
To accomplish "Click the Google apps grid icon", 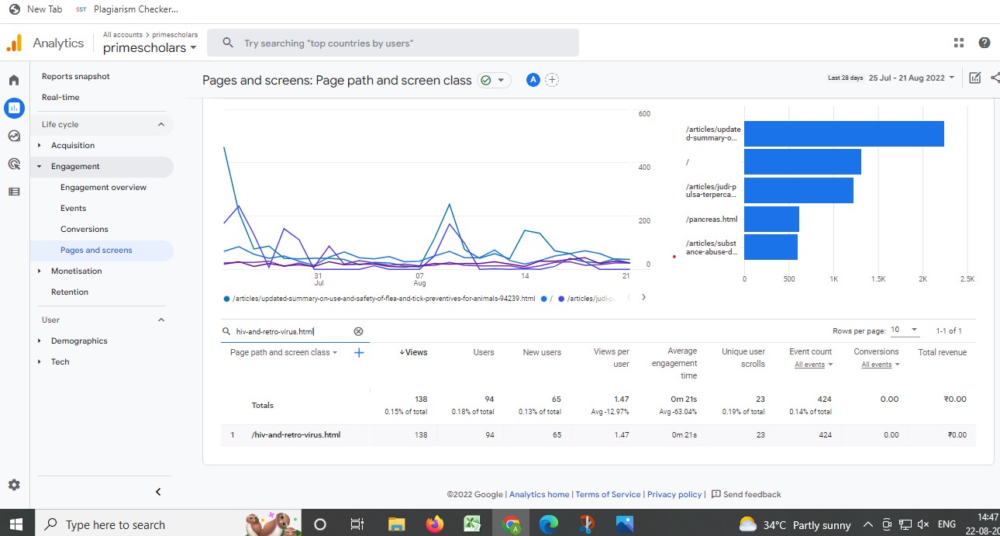I will (959, 43).
